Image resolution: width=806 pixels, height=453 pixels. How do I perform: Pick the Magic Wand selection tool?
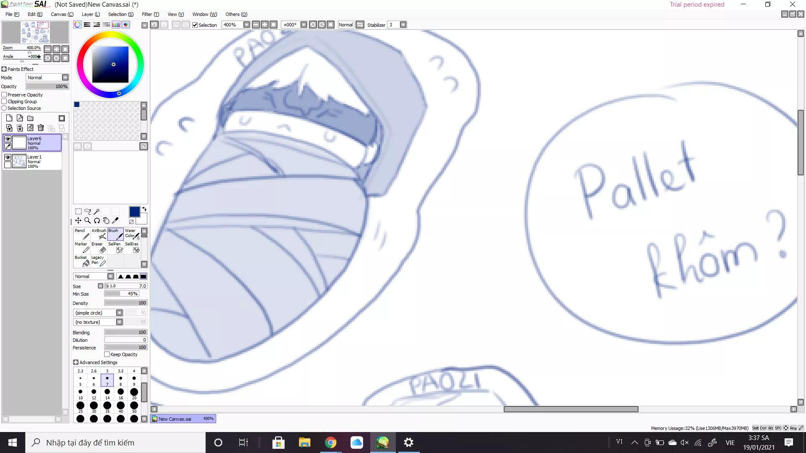tap(97, 211)
